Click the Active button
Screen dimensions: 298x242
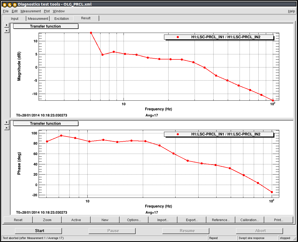click(76, 220)
